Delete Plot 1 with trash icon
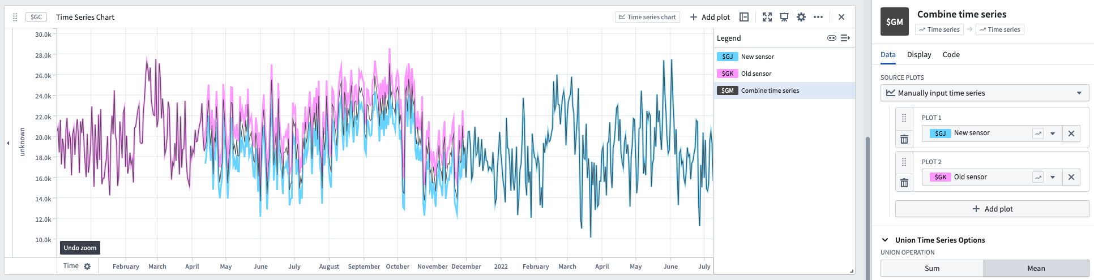1094x280 pixels. [904, 139]
